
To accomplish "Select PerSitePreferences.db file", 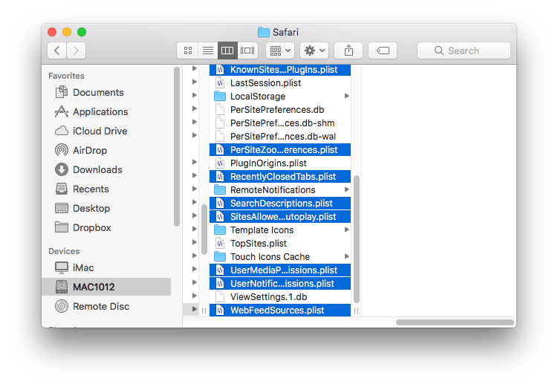I will [280, 109].
